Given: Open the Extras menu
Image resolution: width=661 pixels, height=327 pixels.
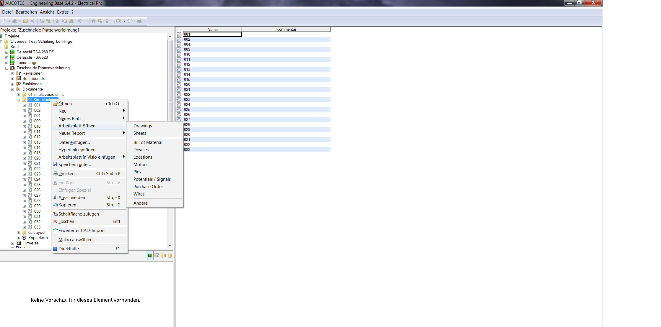Looking at the screenshot, I should tap(63, 12).
